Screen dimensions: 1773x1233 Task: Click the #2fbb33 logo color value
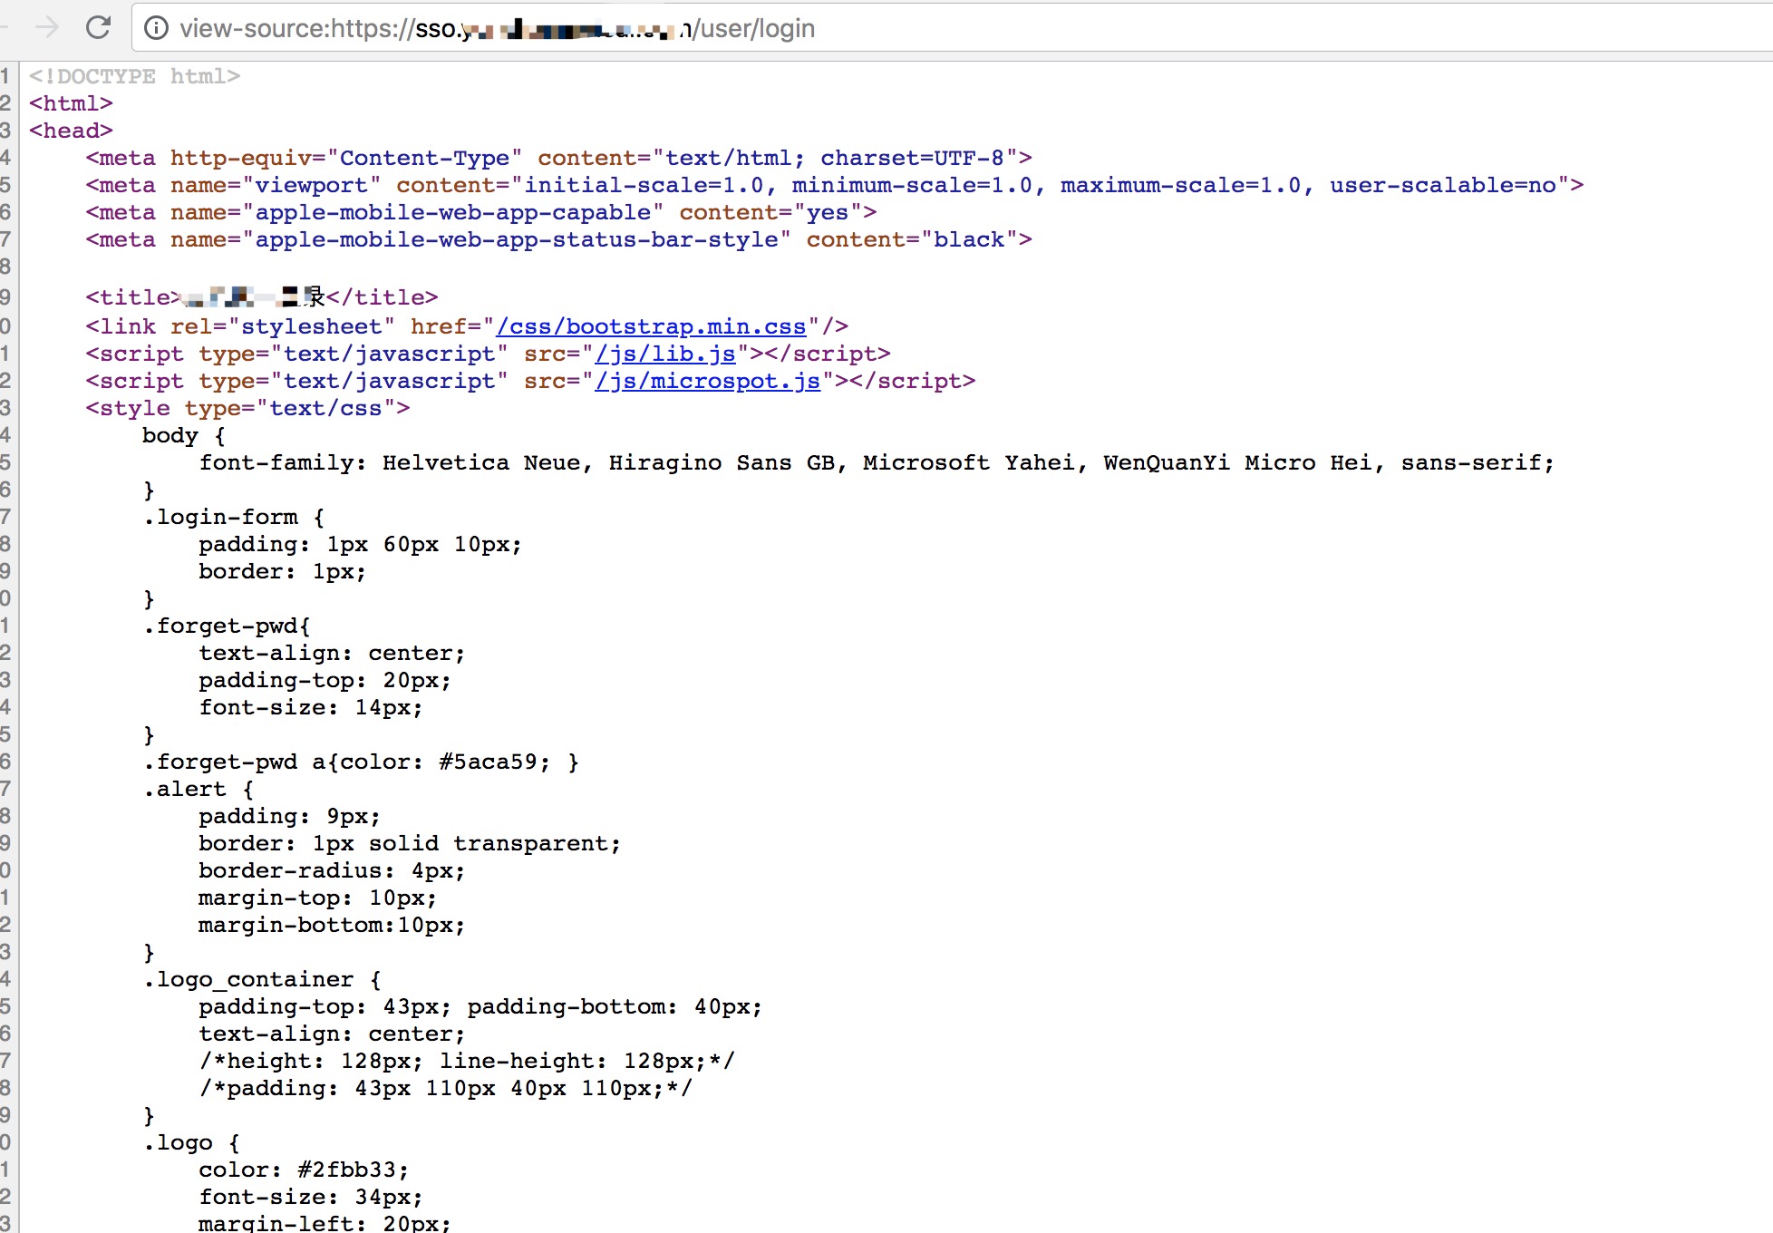(346, 1170)
